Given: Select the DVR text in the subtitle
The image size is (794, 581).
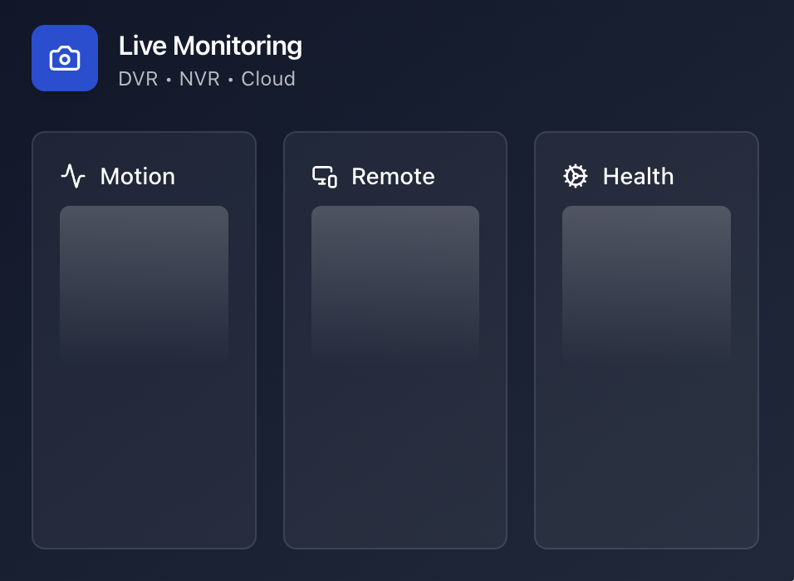Looking at the screenshot, I should click(x=138, y=80).
